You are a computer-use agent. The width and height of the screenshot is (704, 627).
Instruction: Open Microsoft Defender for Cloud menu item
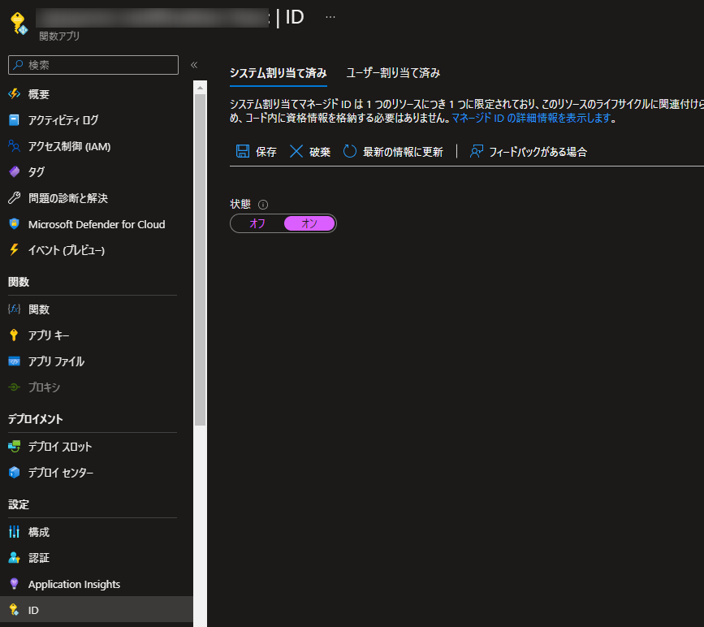pyautogui.click(x=97, y=223)
